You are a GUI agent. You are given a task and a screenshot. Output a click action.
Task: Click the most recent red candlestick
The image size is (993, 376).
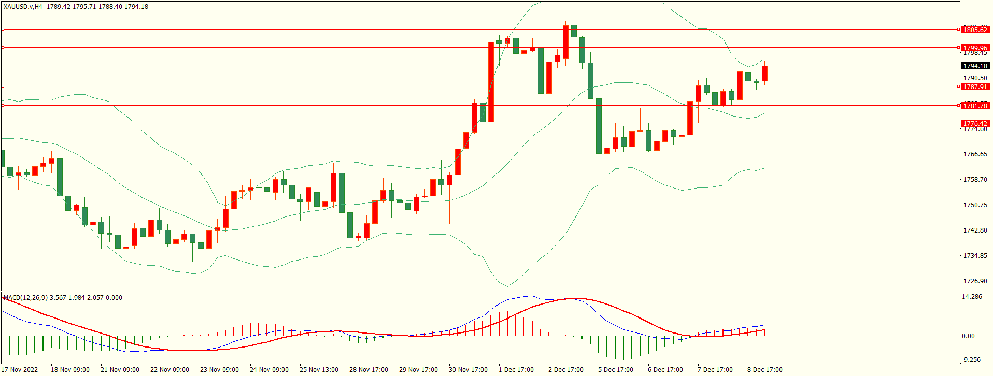(x=764, y=74)
